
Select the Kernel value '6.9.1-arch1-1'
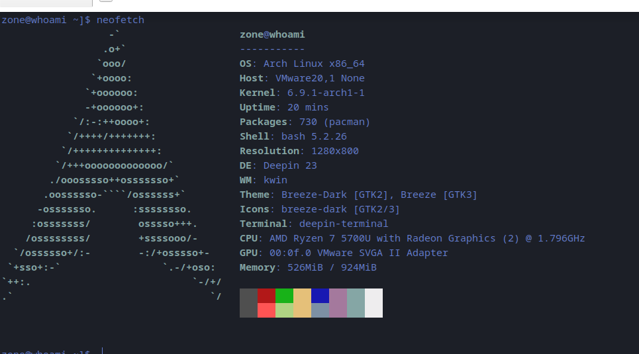(x=326, y=93)
